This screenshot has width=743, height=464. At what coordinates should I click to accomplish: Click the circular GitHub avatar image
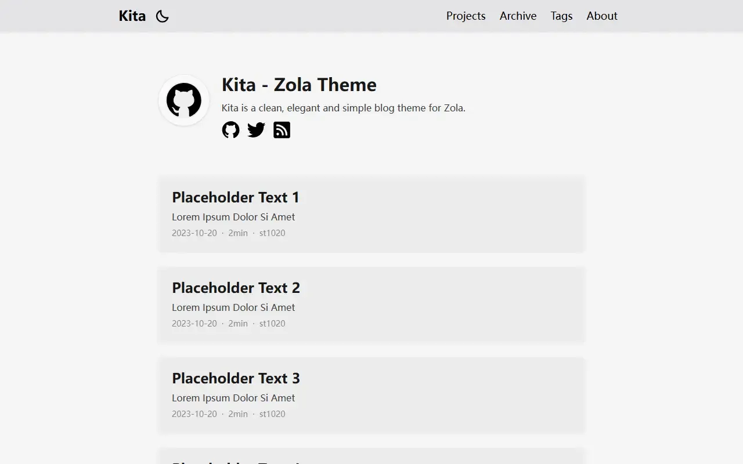(x=184, y=100)
